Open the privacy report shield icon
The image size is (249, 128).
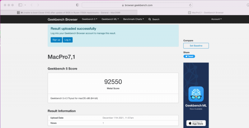pyautogui.click(x=78, y=5)
